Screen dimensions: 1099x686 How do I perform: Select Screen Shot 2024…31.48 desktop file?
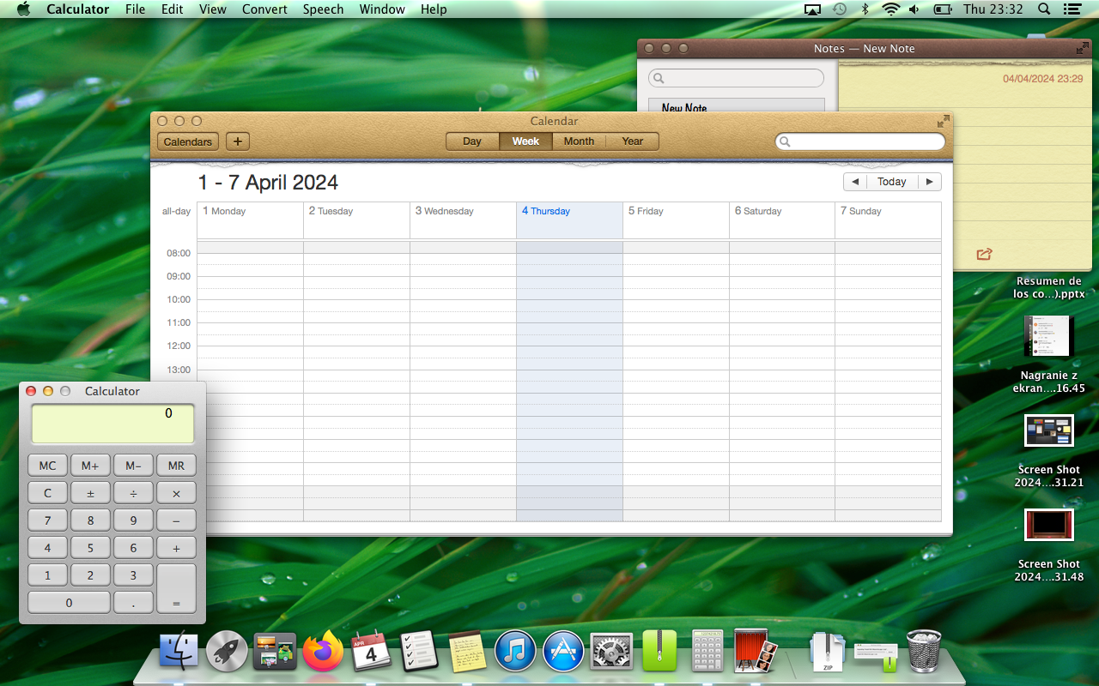[1048, 545]
